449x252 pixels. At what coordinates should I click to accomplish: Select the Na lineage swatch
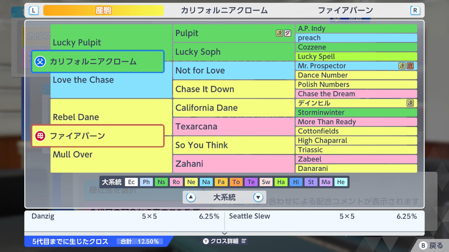point(206,182)
